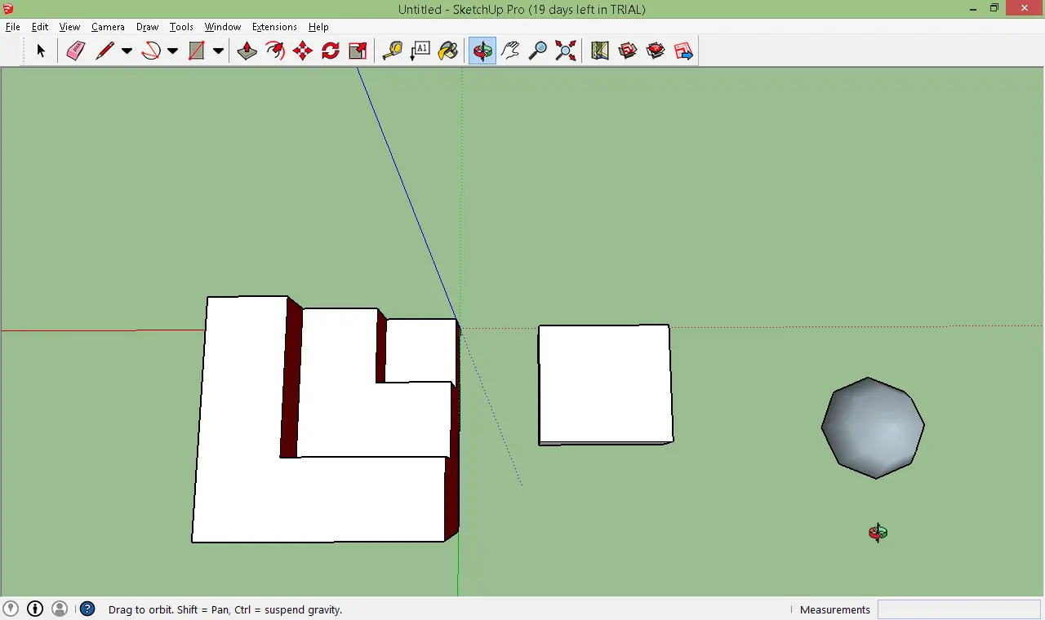
Task: Select the arrow Select tool
Action: (41, 51)
